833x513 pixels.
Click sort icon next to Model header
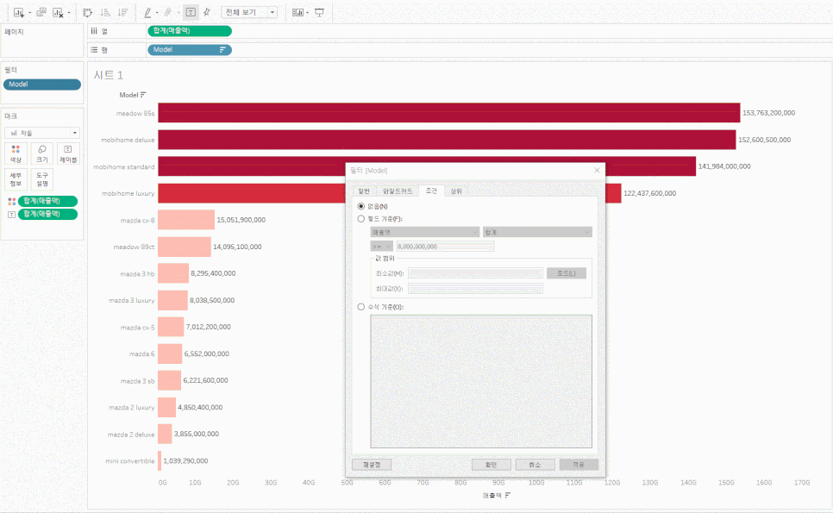click(x=143, y=95)
